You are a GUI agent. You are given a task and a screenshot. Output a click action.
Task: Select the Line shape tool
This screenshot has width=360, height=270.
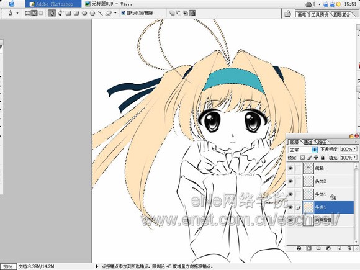[x=101, y=13]
